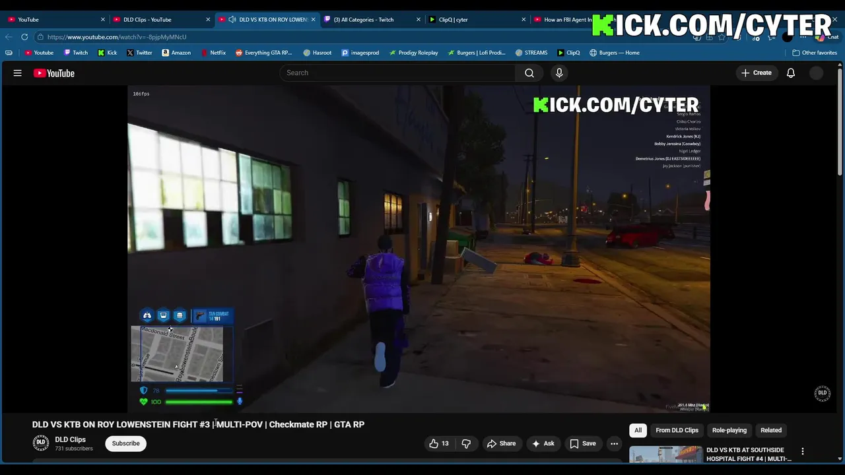Select the From DLD Clips chip
This screenshot has width=845, height=475.
tap(677, 430)
